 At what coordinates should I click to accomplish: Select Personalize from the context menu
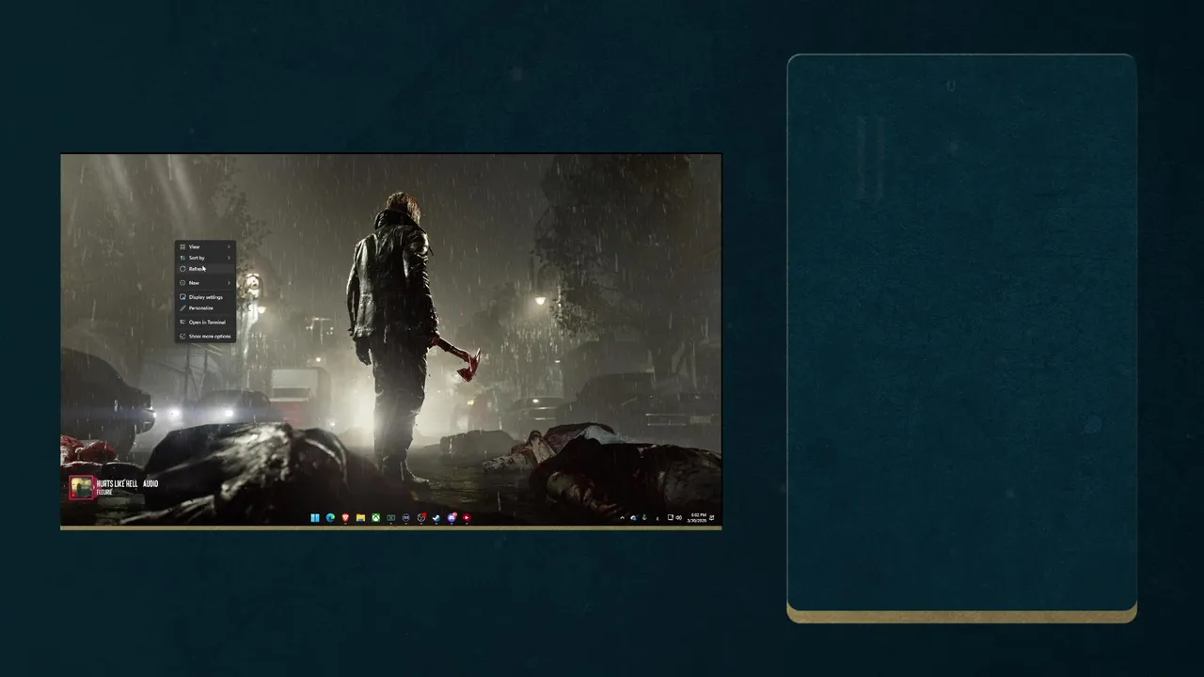205,308
